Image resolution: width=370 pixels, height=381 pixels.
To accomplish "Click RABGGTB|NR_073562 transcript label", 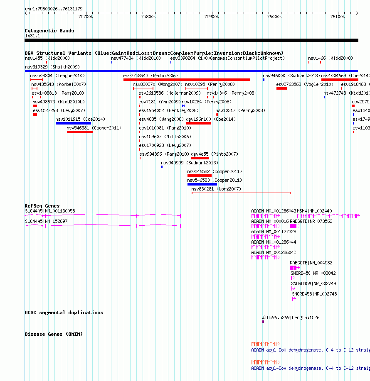I will (x=311, y=222).
